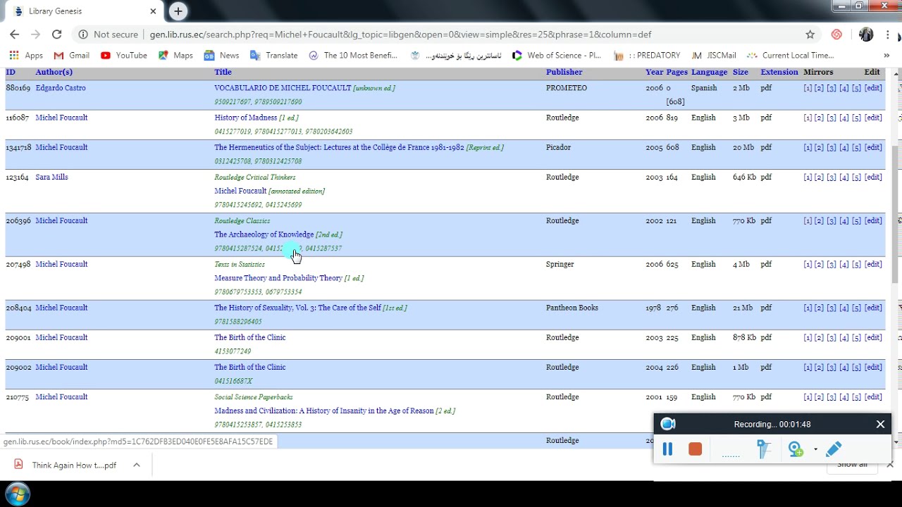Add webcam overlay in recording toolbar

(x=796, y=449)
